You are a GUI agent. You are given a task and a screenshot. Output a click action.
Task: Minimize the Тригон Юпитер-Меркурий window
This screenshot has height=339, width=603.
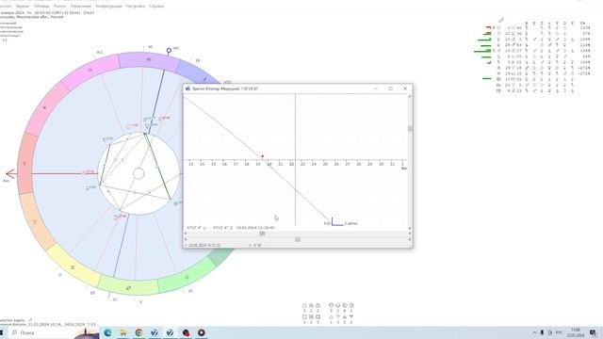pyautogui.click(x=376, y=89)
